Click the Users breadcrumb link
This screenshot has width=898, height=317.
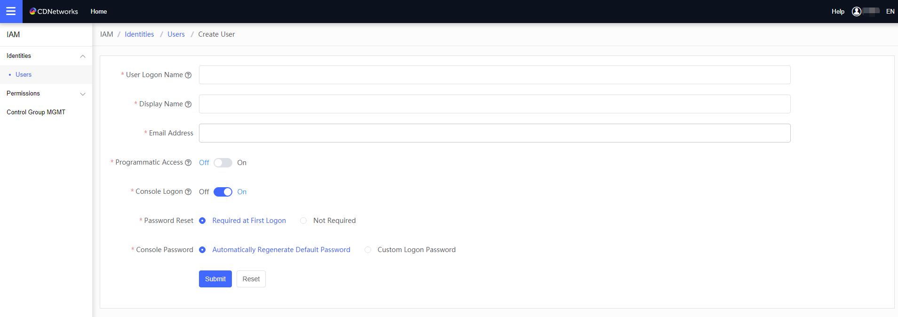176,34
